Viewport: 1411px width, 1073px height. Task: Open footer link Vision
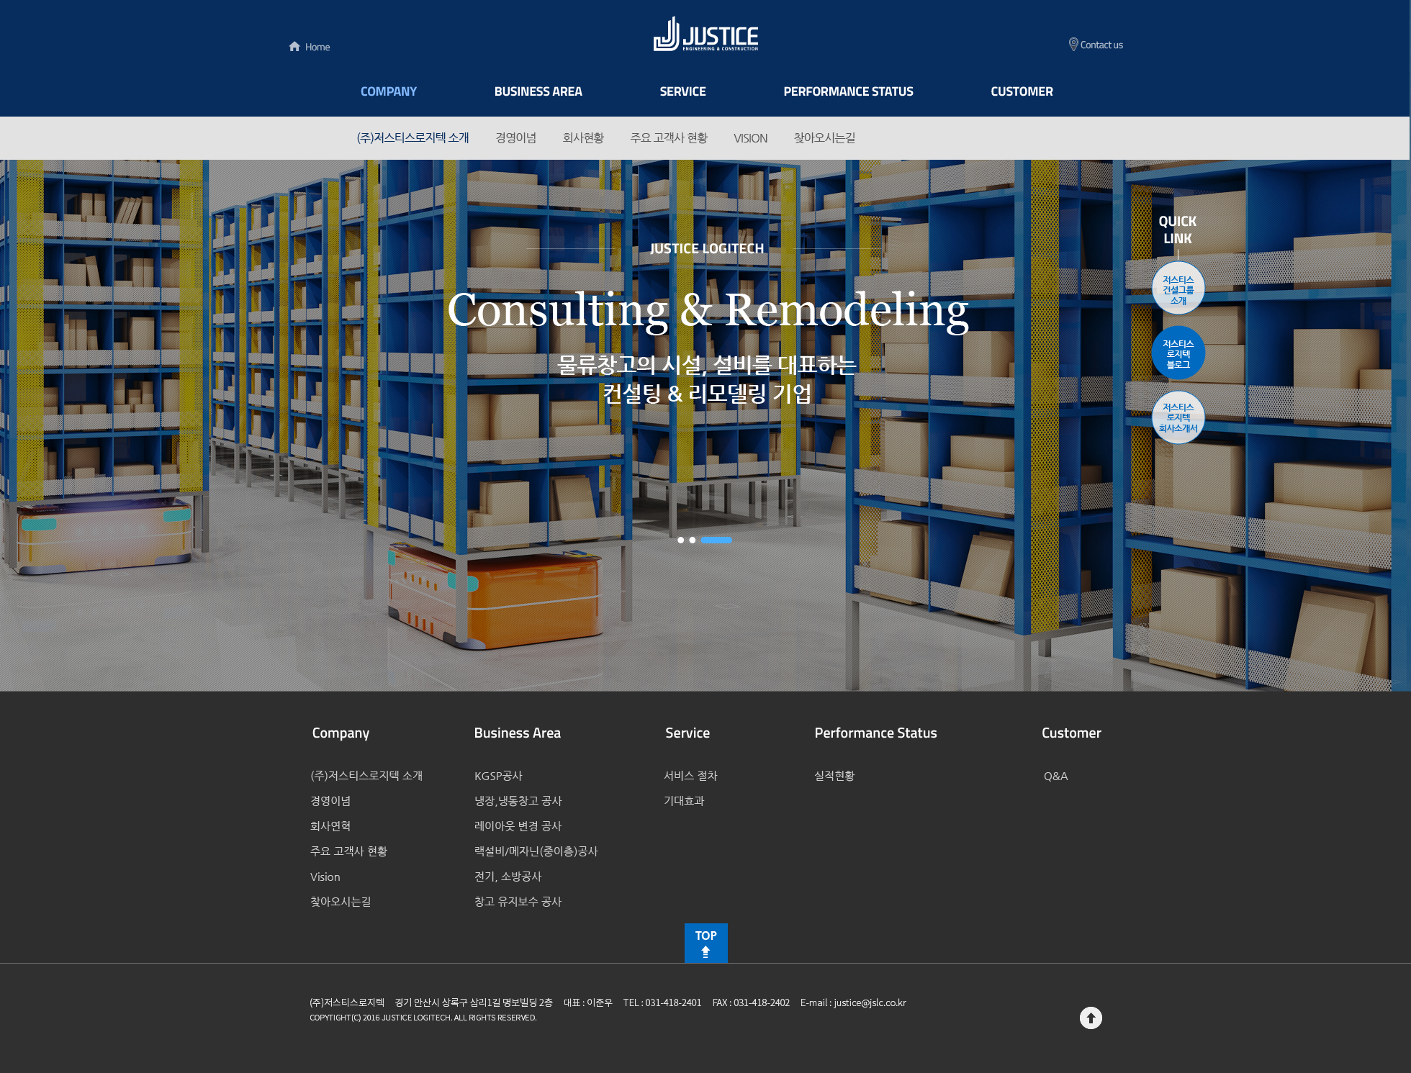(x=325, y=877)
